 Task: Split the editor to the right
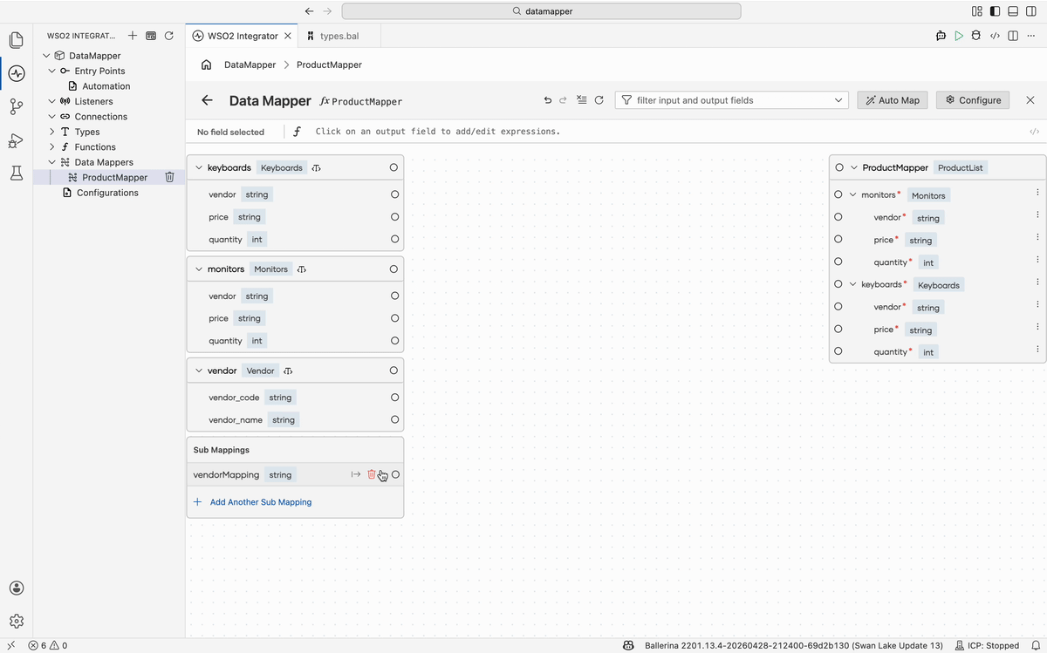(x=1013, y=36)
